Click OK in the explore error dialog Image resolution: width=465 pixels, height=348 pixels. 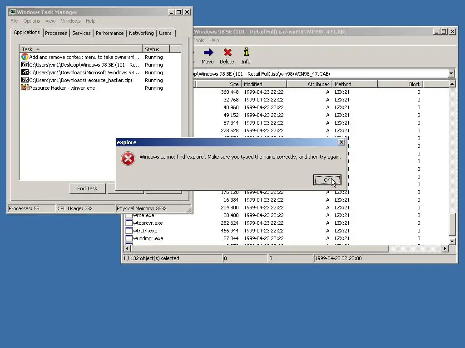pyautogui.click(x=327, y=179)
